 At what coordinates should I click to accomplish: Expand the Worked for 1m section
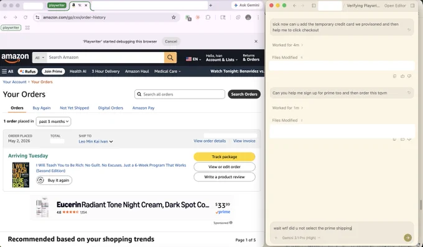coord(287,108)
